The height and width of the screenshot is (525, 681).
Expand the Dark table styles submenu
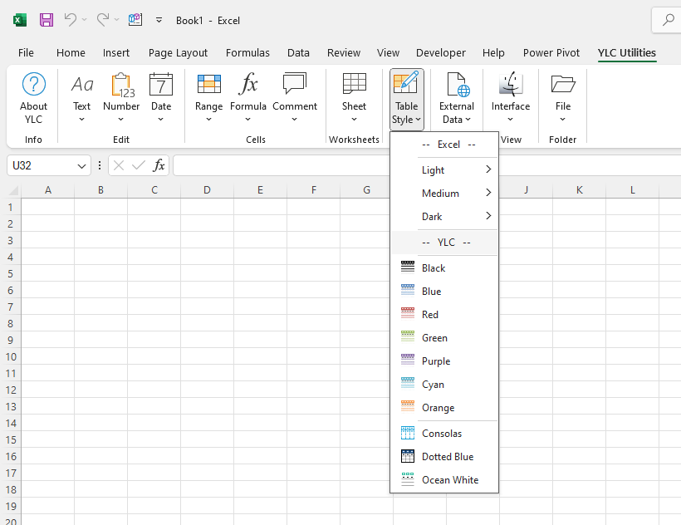(457, 217)
